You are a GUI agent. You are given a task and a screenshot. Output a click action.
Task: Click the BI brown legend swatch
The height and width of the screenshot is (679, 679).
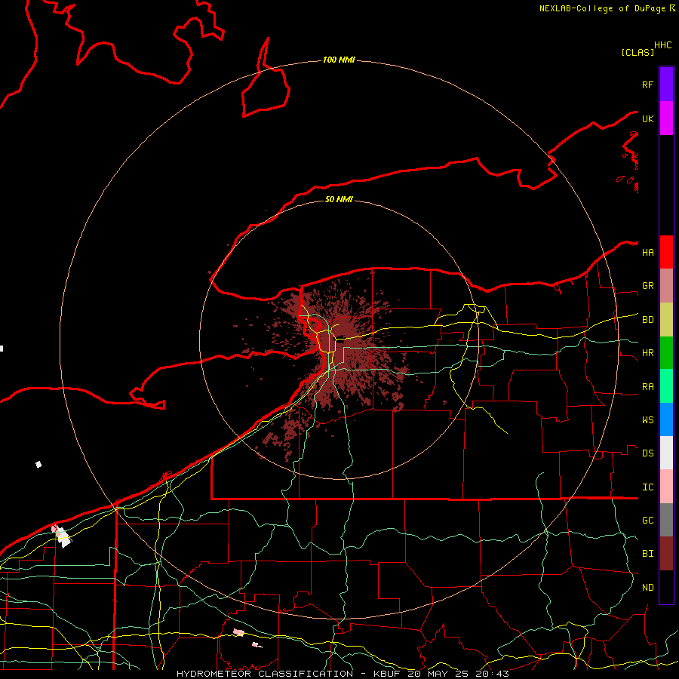coord(666,554)
